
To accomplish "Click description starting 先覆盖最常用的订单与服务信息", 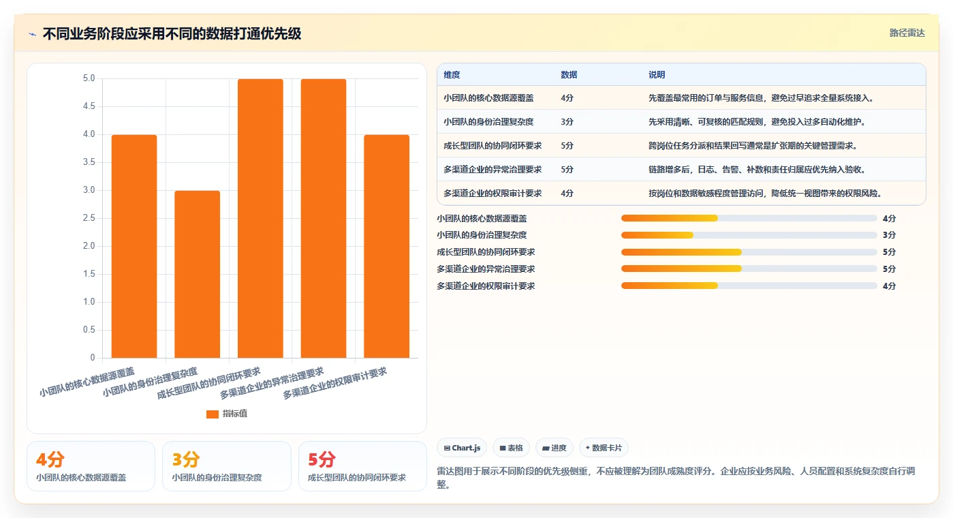I will 761,98.
